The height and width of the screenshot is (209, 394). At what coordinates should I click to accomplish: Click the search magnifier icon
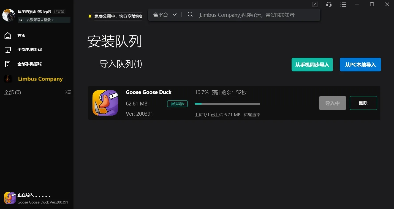click(190, 15)
